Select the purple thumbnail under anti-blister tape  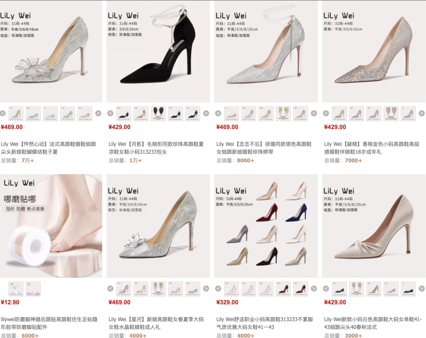(x=33, y=289)
